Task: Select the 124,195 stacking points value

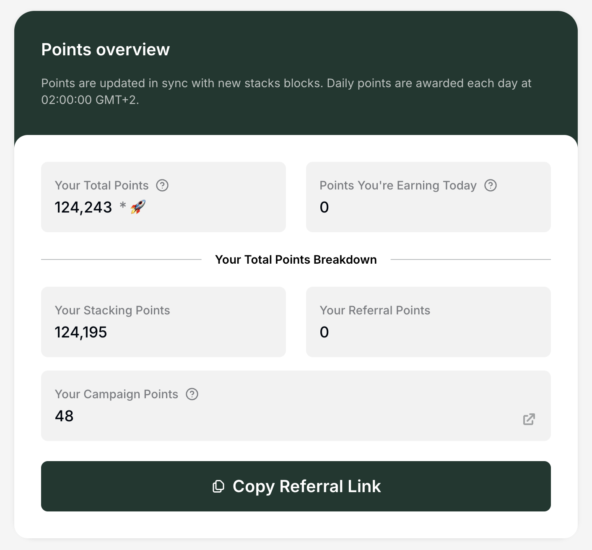Action: [81, 332]
